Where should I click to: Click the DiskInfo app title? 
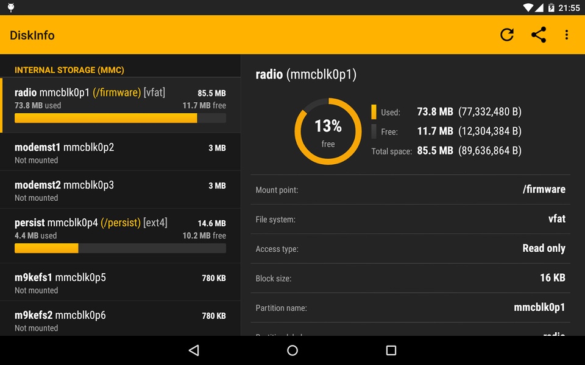point(32,35)
